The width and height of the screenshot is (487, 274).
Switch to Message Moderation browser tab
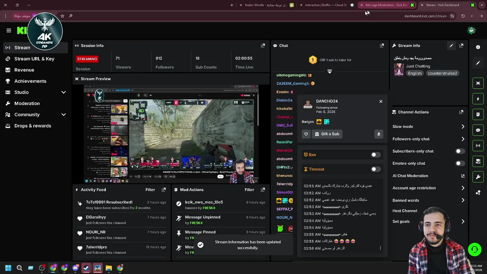tap(387, 5)
